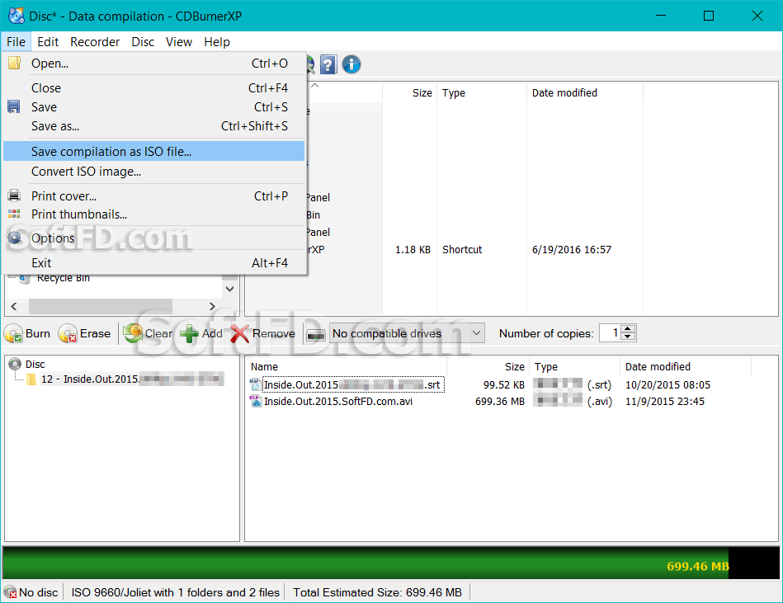This screenshot has height=603, width=783.
Task: Click the green plus Add icon
Action: click(189, 333)
